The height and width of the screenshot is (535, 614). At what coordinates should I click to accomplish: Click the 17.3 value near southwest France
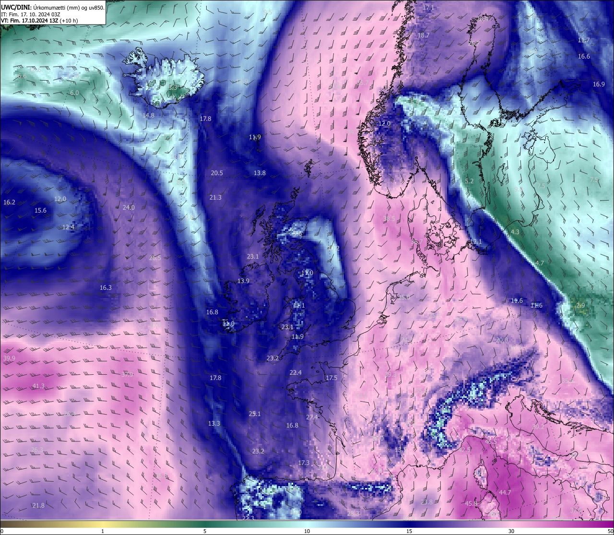point(304,463)
